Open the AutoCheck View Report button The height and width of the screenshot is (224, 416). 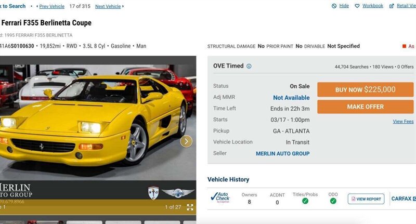coord(366,199)
